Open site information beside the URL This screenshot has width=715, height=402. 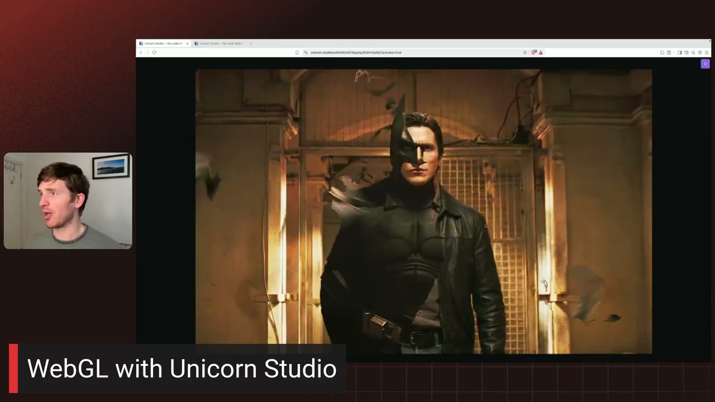[x=306, y=52]
